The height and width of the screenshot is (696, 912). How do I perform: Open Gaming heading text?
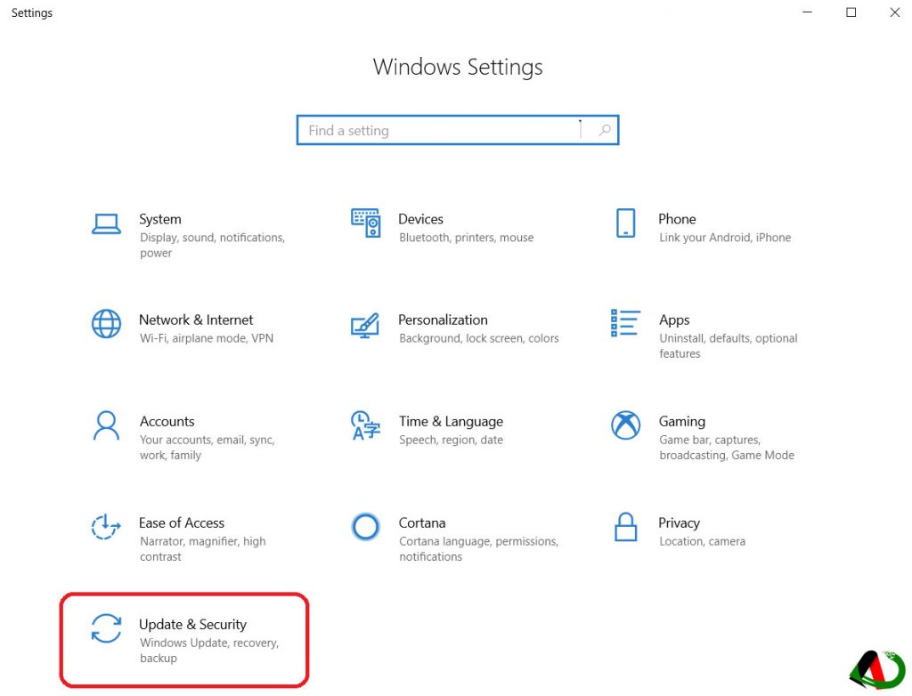point(681,422)
